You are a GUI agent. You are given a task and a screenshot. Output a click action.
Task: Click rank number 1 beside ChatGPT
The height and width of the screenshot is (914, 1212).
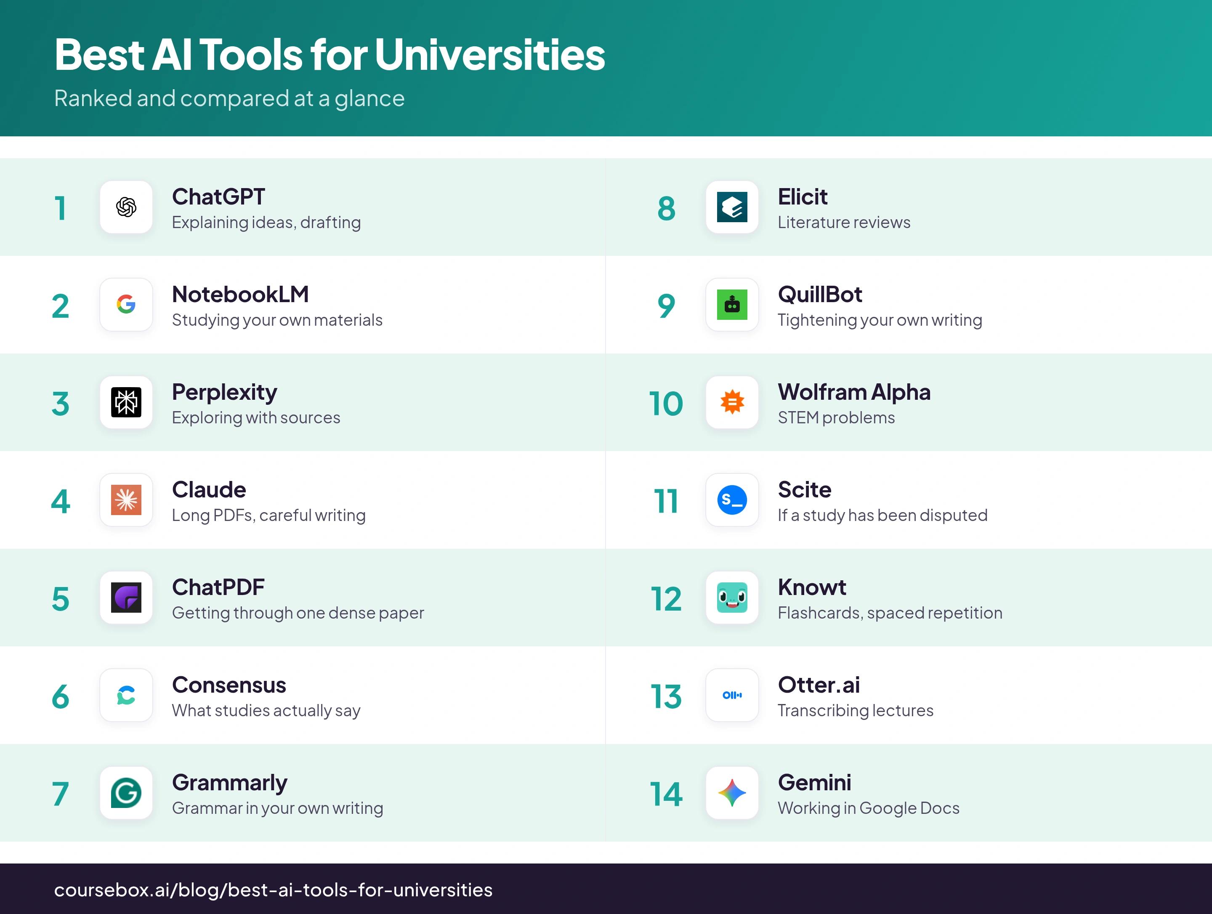[61, 209]
